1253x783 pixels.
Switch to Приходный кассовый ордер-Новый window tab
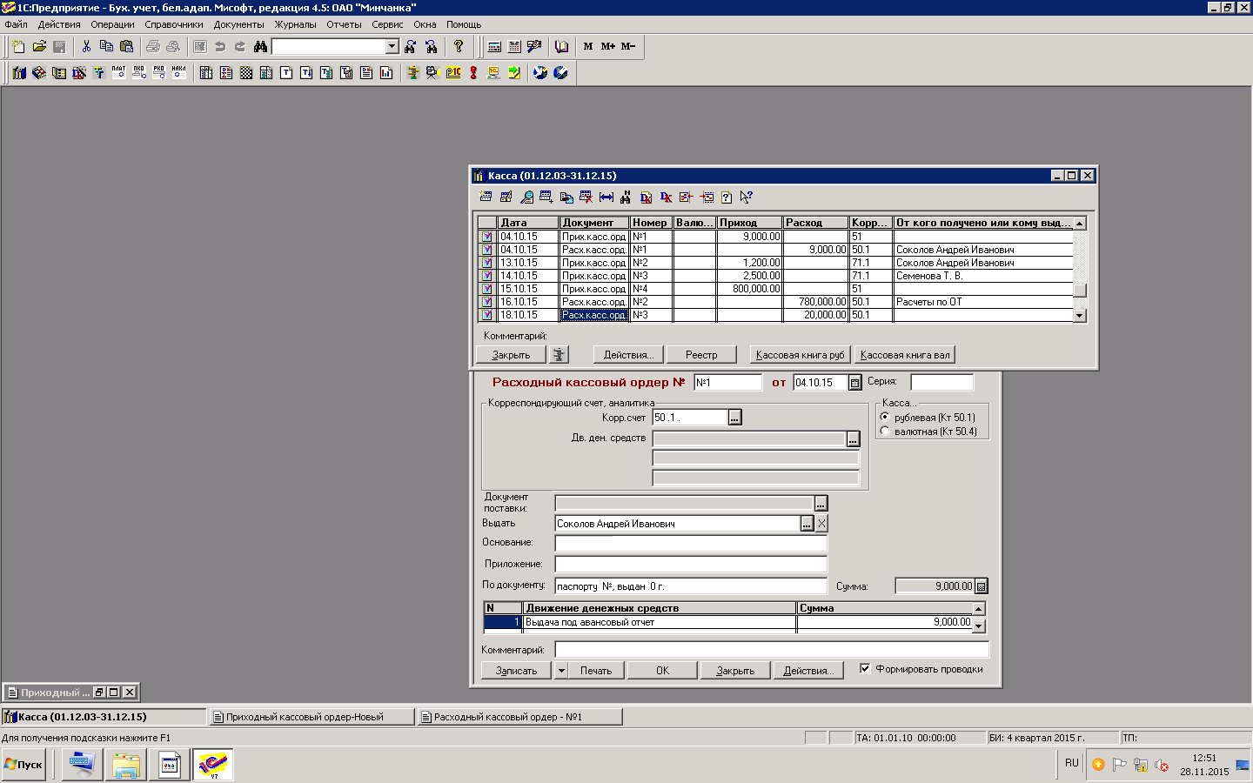(x=312, y=717)
